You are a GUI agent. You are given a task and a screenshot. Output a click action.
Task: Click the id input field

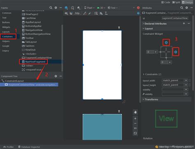[175, 18]
